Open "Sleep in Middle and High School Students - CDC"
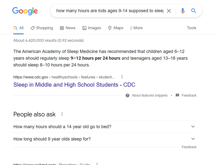The height and width of the screenshot is (165, 220). click(x=74, y=85)
